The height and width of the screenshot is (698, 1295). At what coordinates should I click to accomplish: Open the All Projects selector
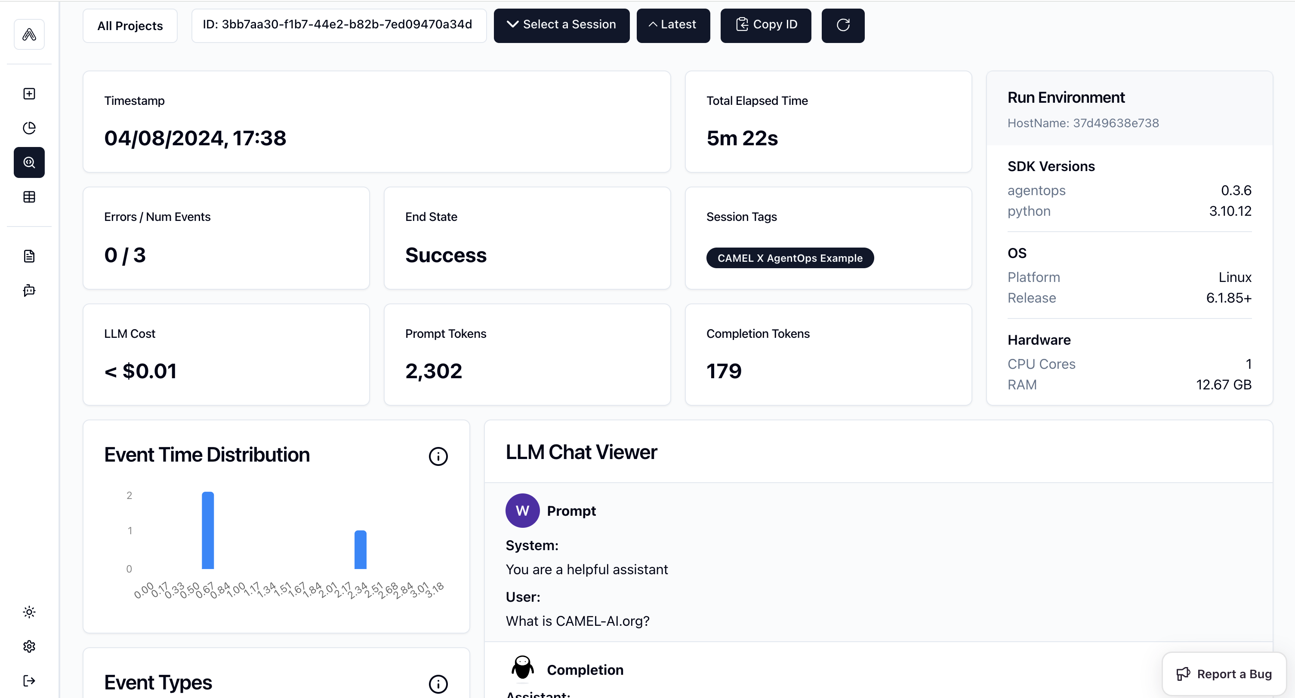[x=130, y=26]
